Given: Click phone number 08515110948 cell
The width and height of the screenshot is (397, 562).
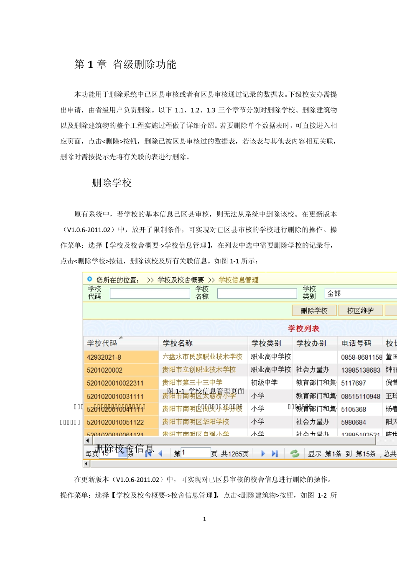Looking at the screenshot, I should point(361,396).
